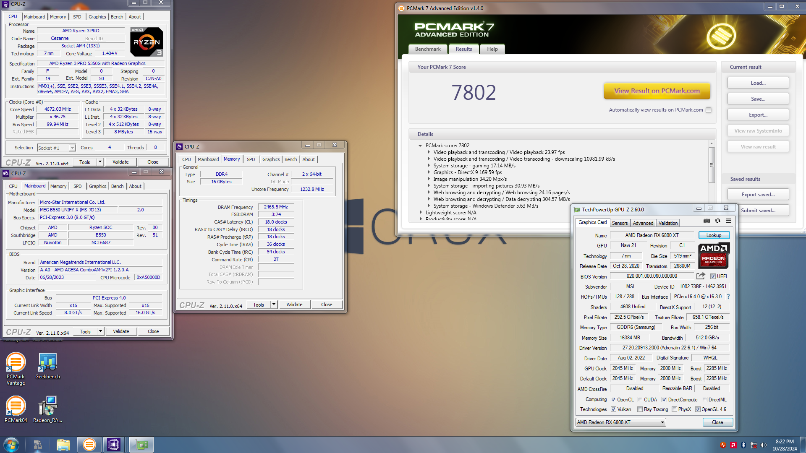Viewport: 806px width, 453px height.
Task: Click the taskbar clock showing 8:22 PM
Action: pos(785,445)
